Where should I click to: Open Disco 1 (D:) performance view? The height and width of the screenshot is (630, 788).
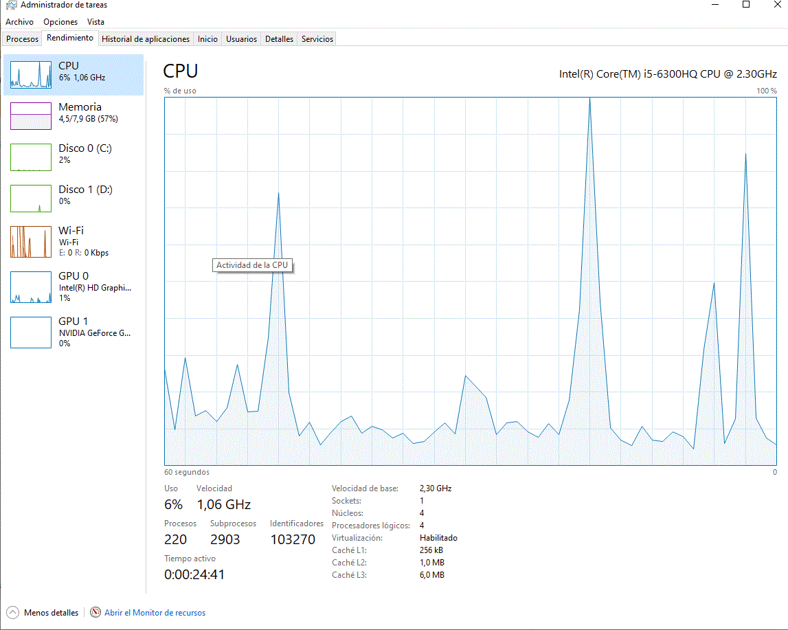pyautogui.click(x=74, y=199)
